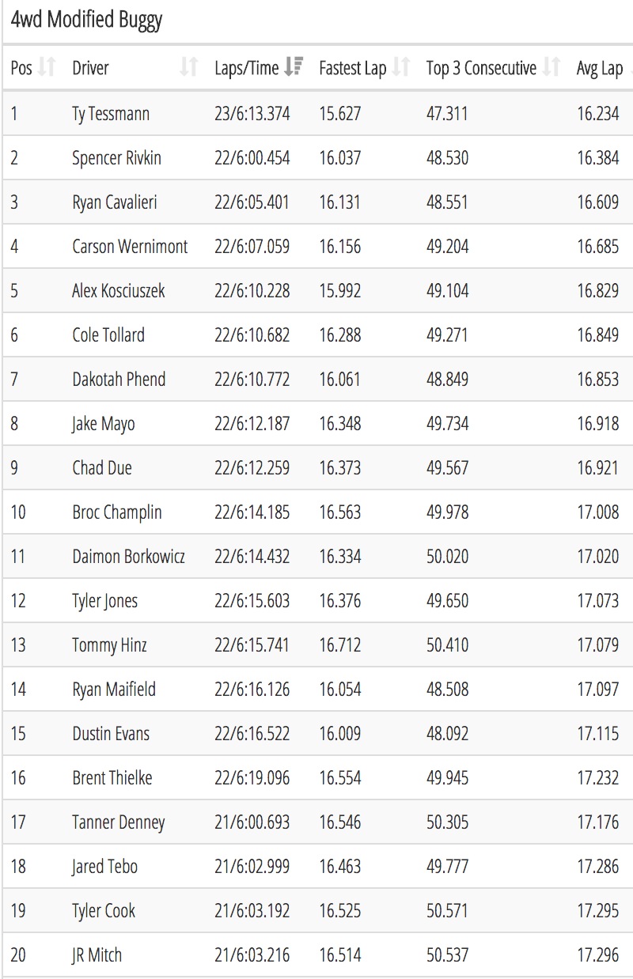This screenshot has height=979, width=633.
Task: Click Dakotah Phend in the driver list
Action: tap(119, 380)
